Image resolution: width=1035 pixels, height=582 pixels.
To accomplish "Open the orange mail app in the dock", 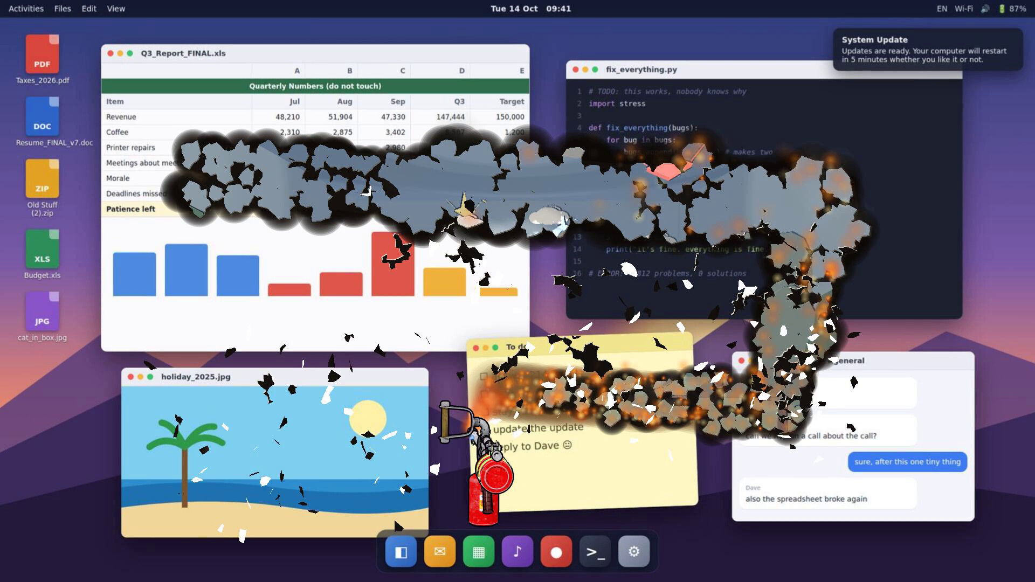I will (x=440, y=551).
